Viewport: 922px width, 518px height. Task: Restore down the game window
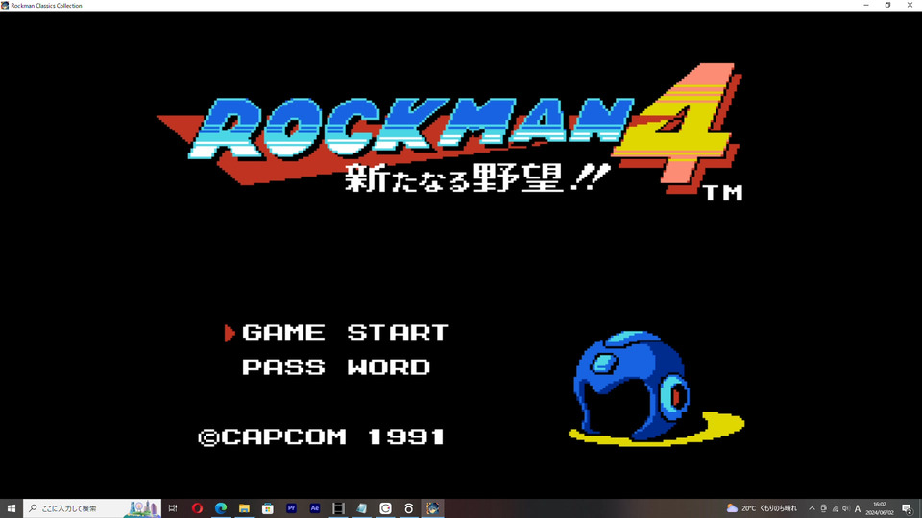(887, 6)
